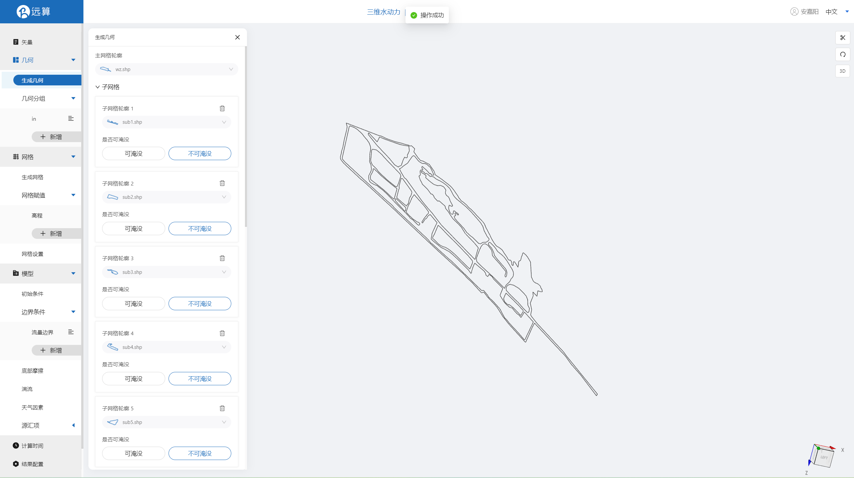Collapse the 子网格 section

97,87
